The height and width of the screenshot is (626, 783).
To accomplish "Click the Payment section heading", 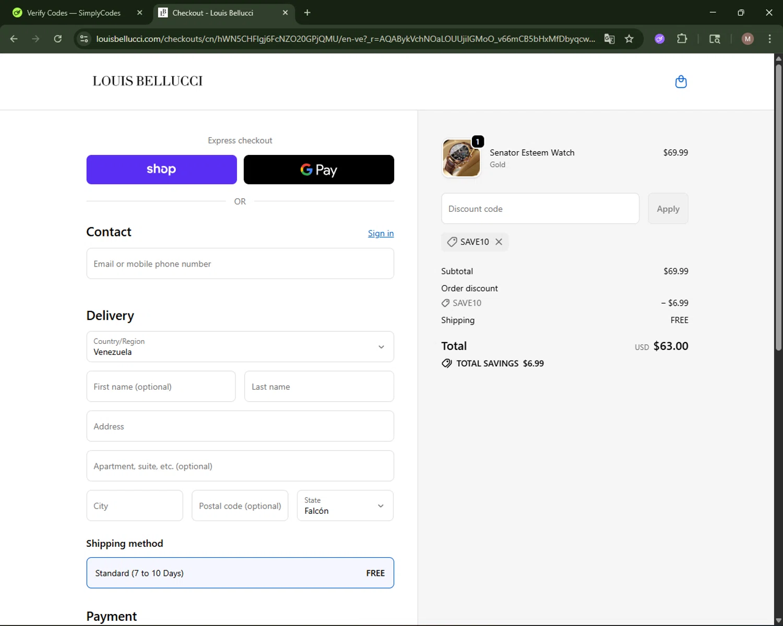I will click(111, 616).
